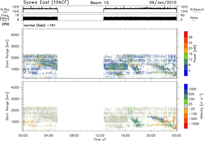Viewport: 204px width, 141px height.
Task: Click the '-1000' label on Velocity colorbar
Action: coord(194,124)
